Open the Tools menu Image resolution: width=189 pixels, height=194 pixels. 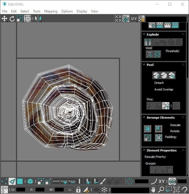tap(37, 11)
